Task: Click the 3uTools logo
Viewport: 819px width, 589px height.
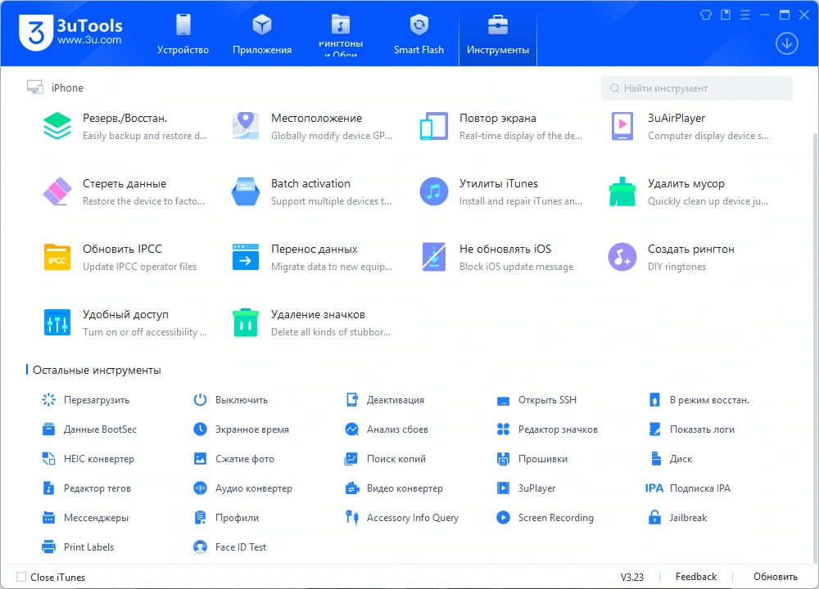Action: pos(70,33)
